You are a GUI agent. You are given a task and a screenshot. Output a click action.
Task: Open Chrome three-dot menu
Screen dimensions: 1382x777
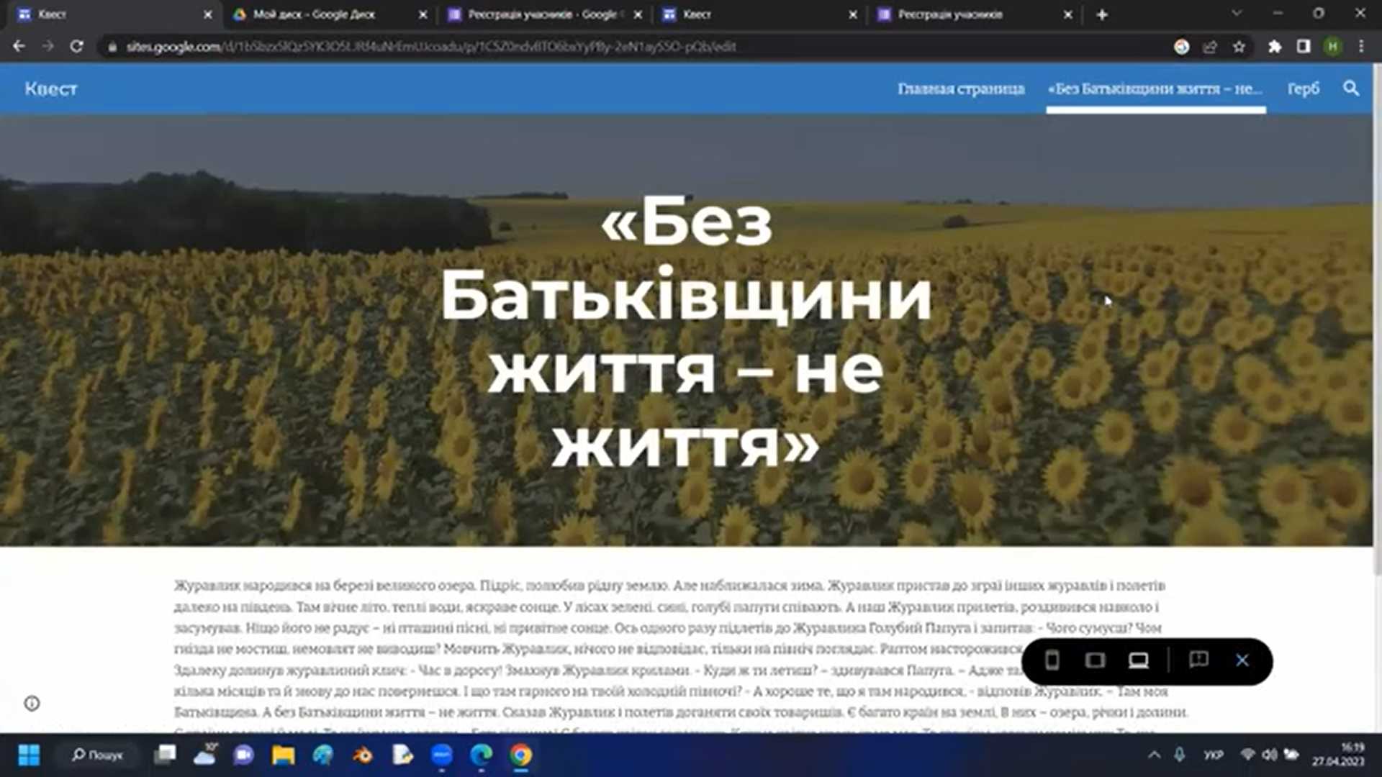click(x=1361, y=47)
